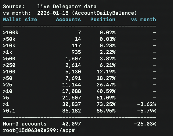Image resolution: width=173 pixels, height=136 pixels.
Task: Click the '>5' row label
Action: 6,97
